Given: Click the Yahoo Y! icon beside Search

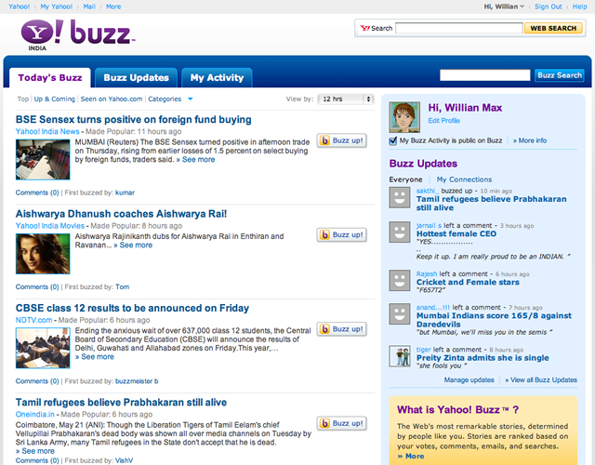Looking at the screenshot, I should pos(364,28).
